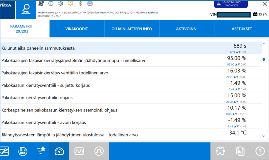Click the Bluetooth icon

80,3
